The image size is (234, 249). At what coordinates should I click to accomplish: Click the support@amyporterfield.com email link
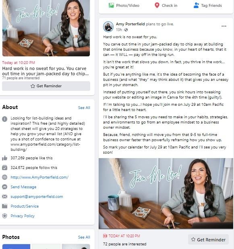tap(37, 197)
